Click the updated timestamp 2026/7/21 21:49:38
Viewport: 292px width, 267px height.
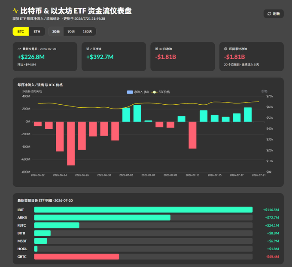pyautogui.click(x=90, y=18)
